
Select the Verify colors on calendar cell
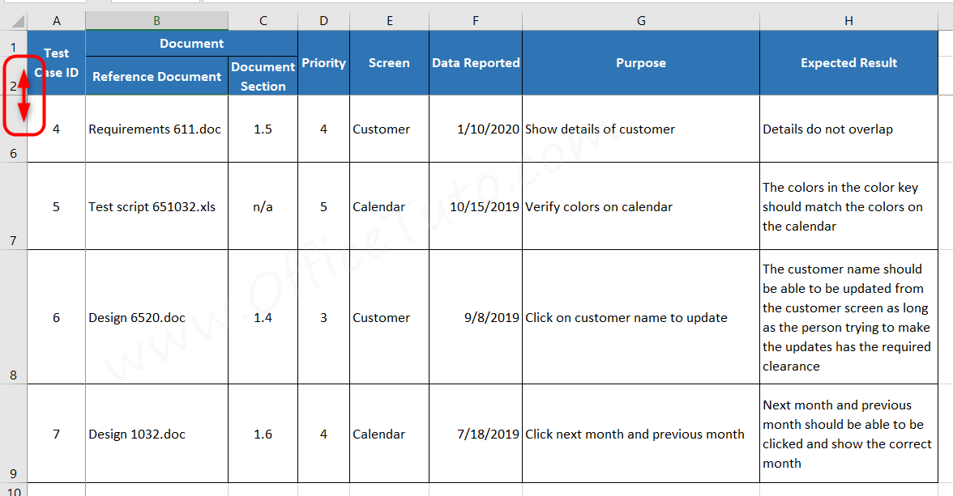[x=640, y=206]
